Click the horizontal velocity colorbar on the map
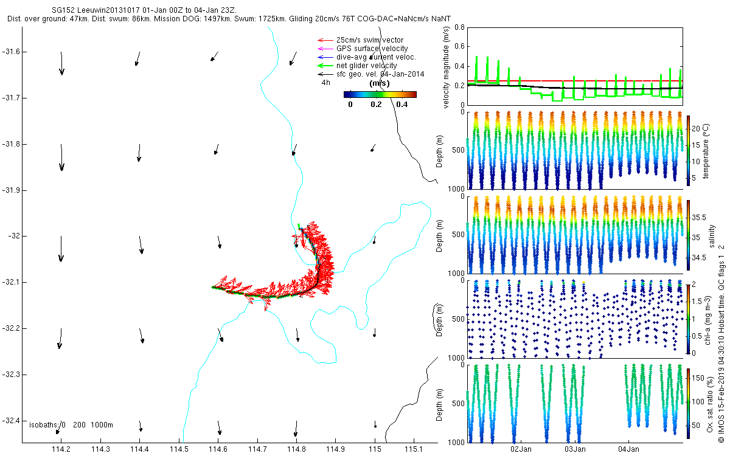 [x=380, y=94]
